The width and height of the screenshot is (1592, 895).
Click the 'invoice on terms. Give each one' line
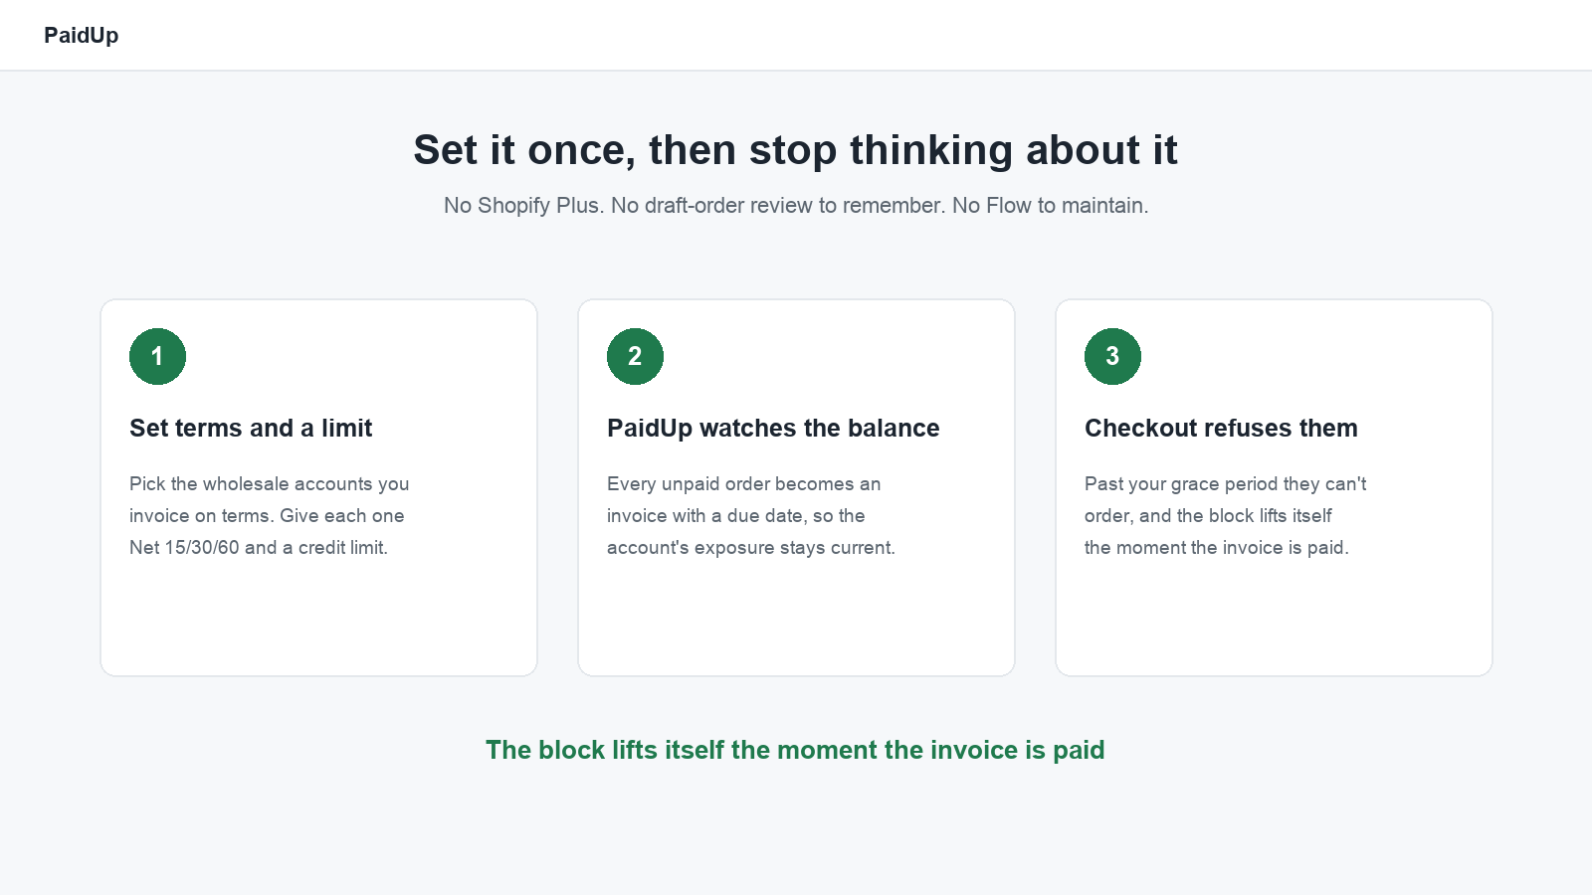coord(267,515)
